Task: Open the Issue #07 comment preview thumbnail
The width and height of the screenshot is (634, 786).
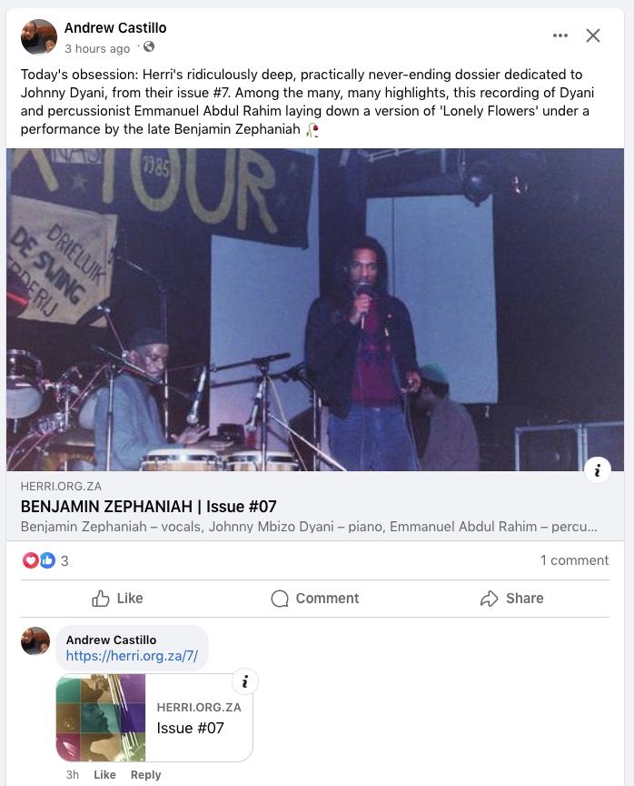Action: 101,718
